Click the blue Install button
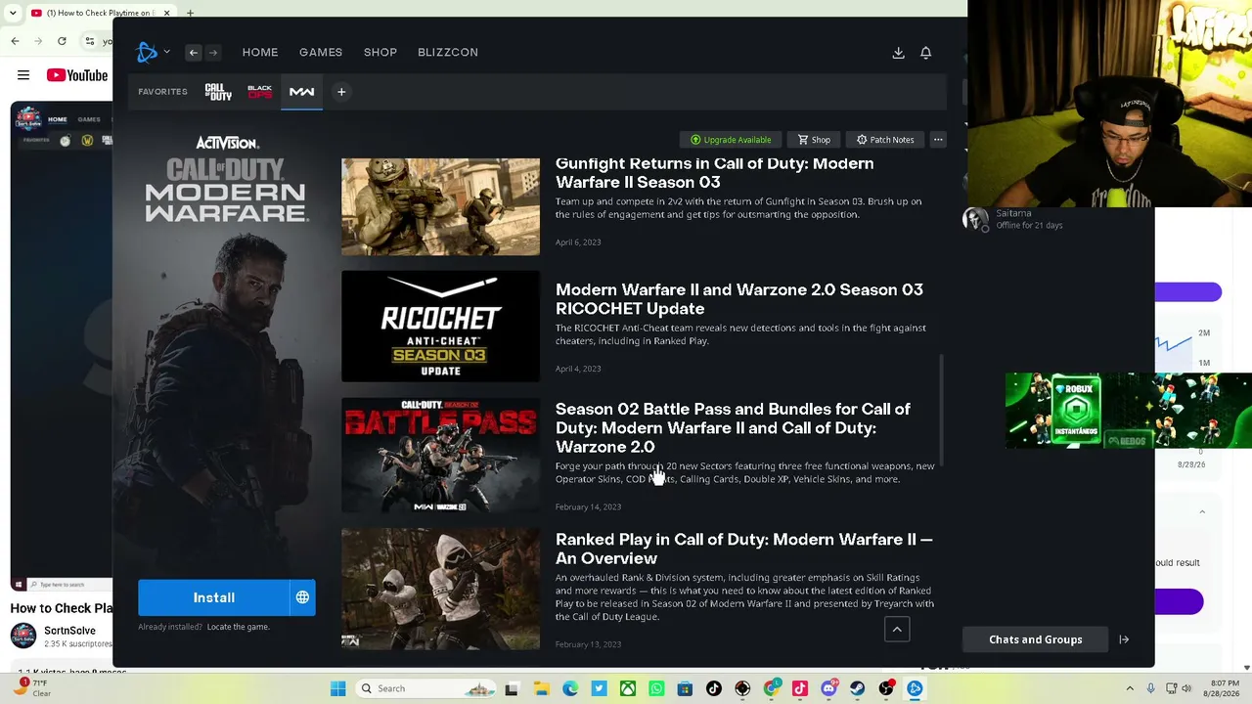The width and height of the screenshot is (1252, 704). tap(213, 597)
